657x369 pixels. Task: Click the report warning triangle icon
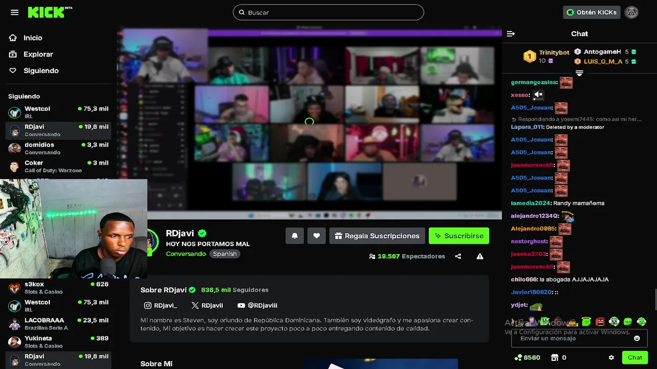[480, 256]
